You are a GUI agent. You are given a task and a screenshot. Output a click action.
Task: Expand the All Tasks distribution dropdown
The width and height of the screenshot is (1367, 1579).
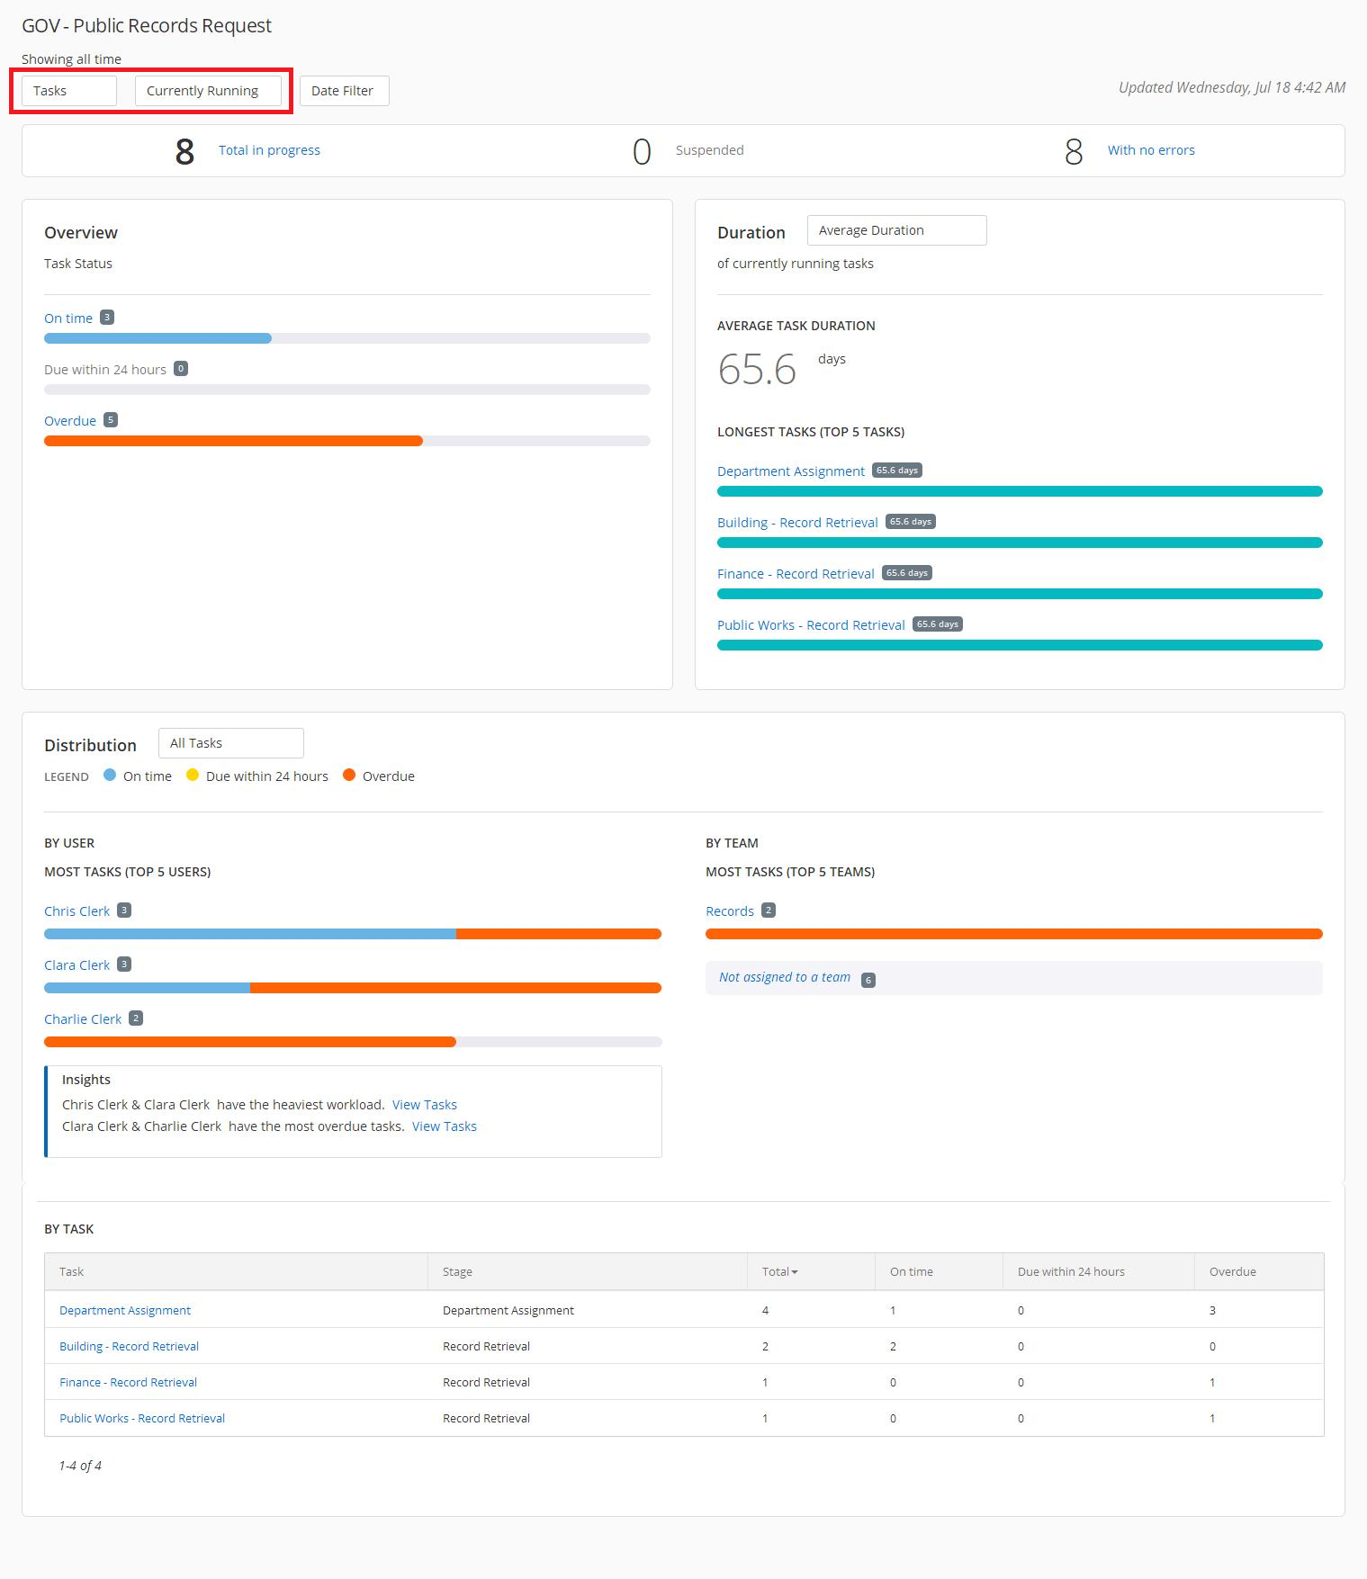[x=230, y=743]
